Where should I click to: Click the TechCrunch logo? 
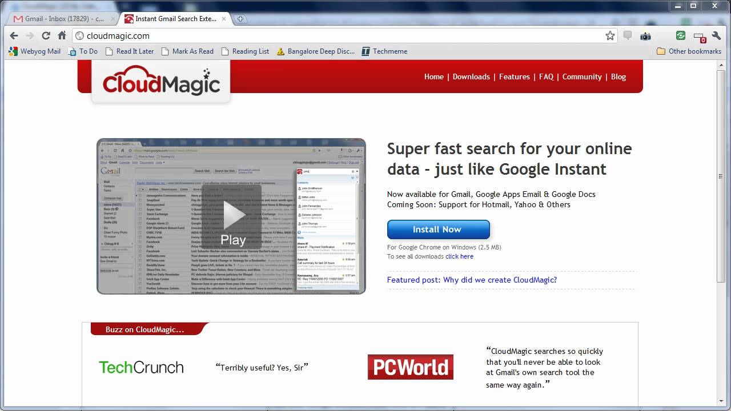(x=141, y=367)
